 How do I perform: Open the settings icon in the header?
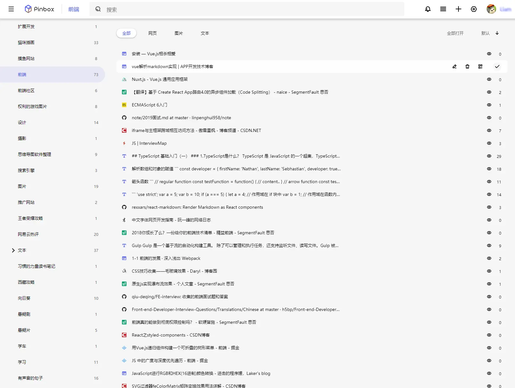point(474,9)
